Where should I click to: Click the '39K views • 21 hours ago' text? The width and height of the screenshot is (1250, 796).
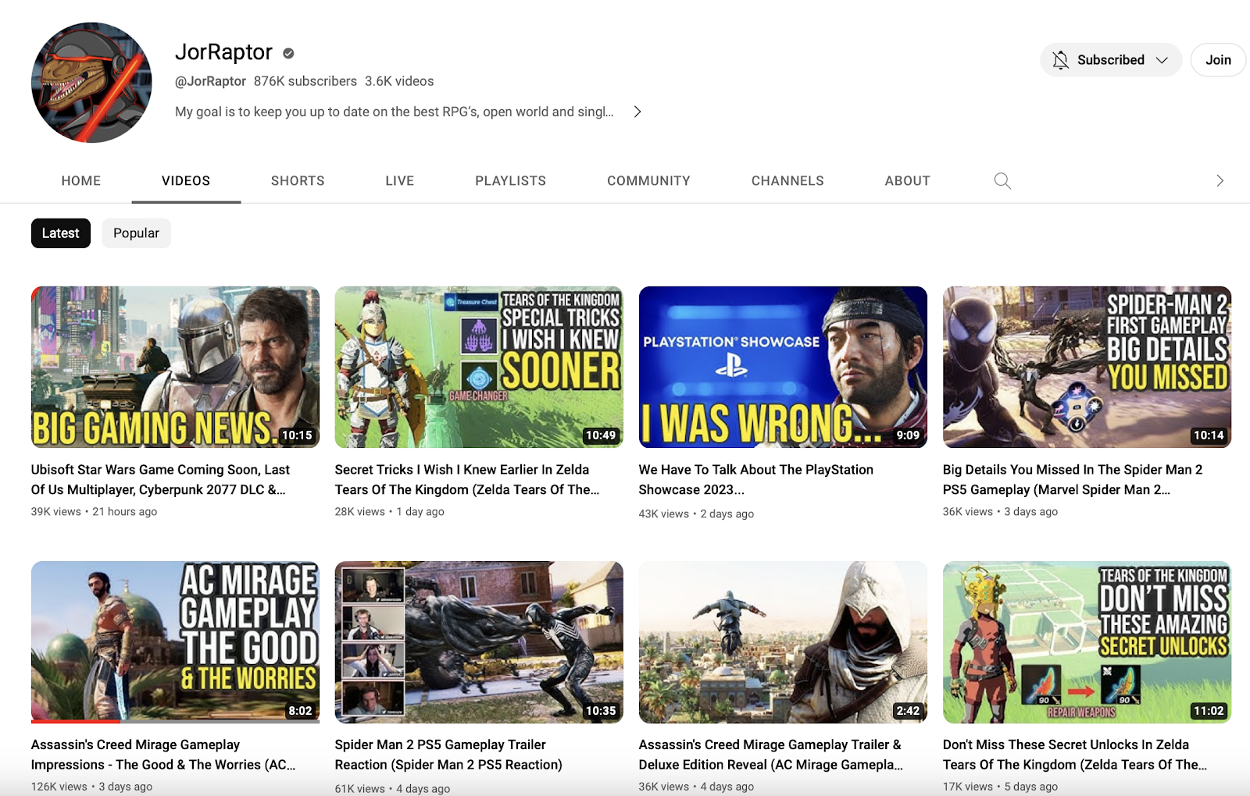pos(94,512)
